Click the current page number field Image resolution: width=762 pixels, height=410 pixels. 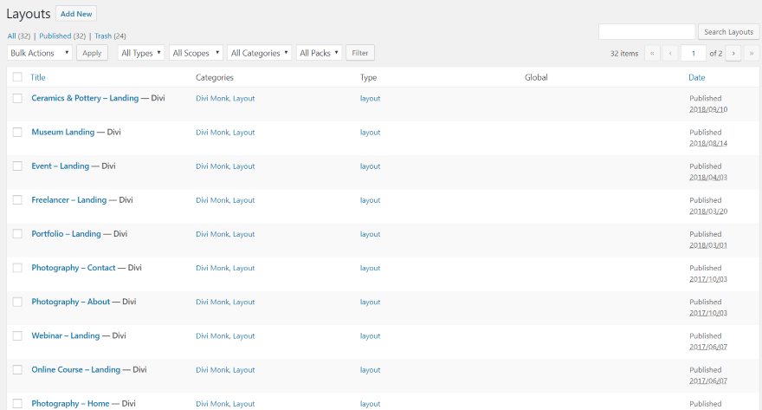[x=693, y=54]
